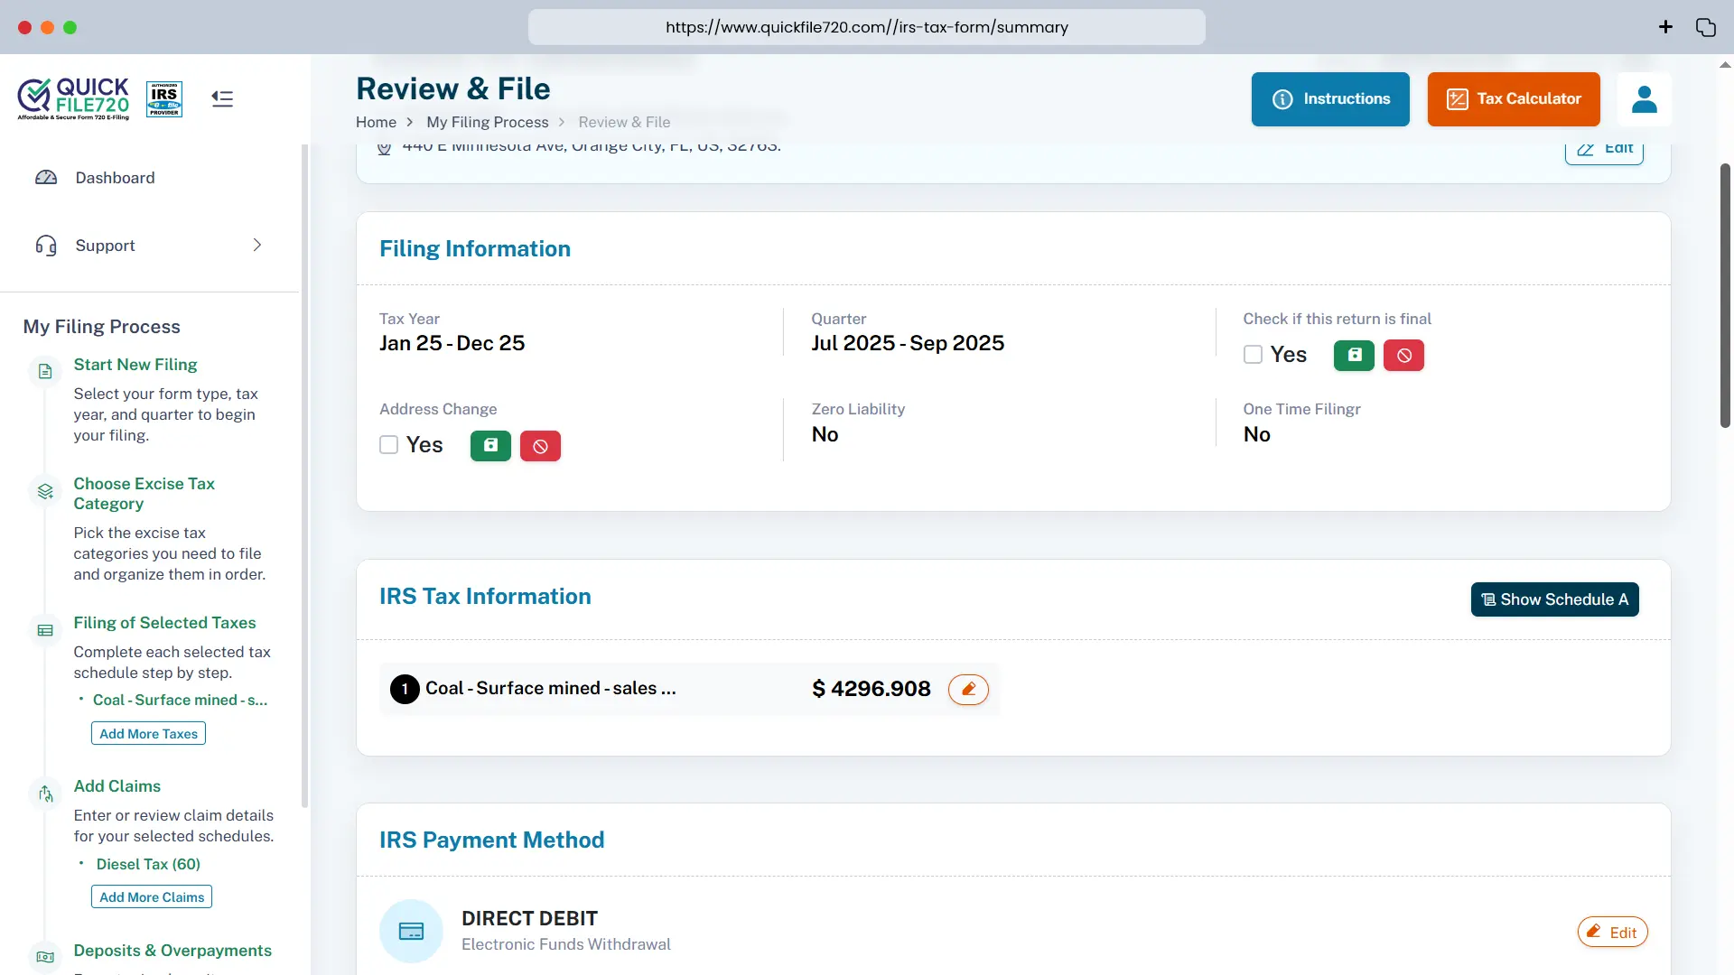Click the Filing of Selected Taxes grid icon

pos(45,630)
